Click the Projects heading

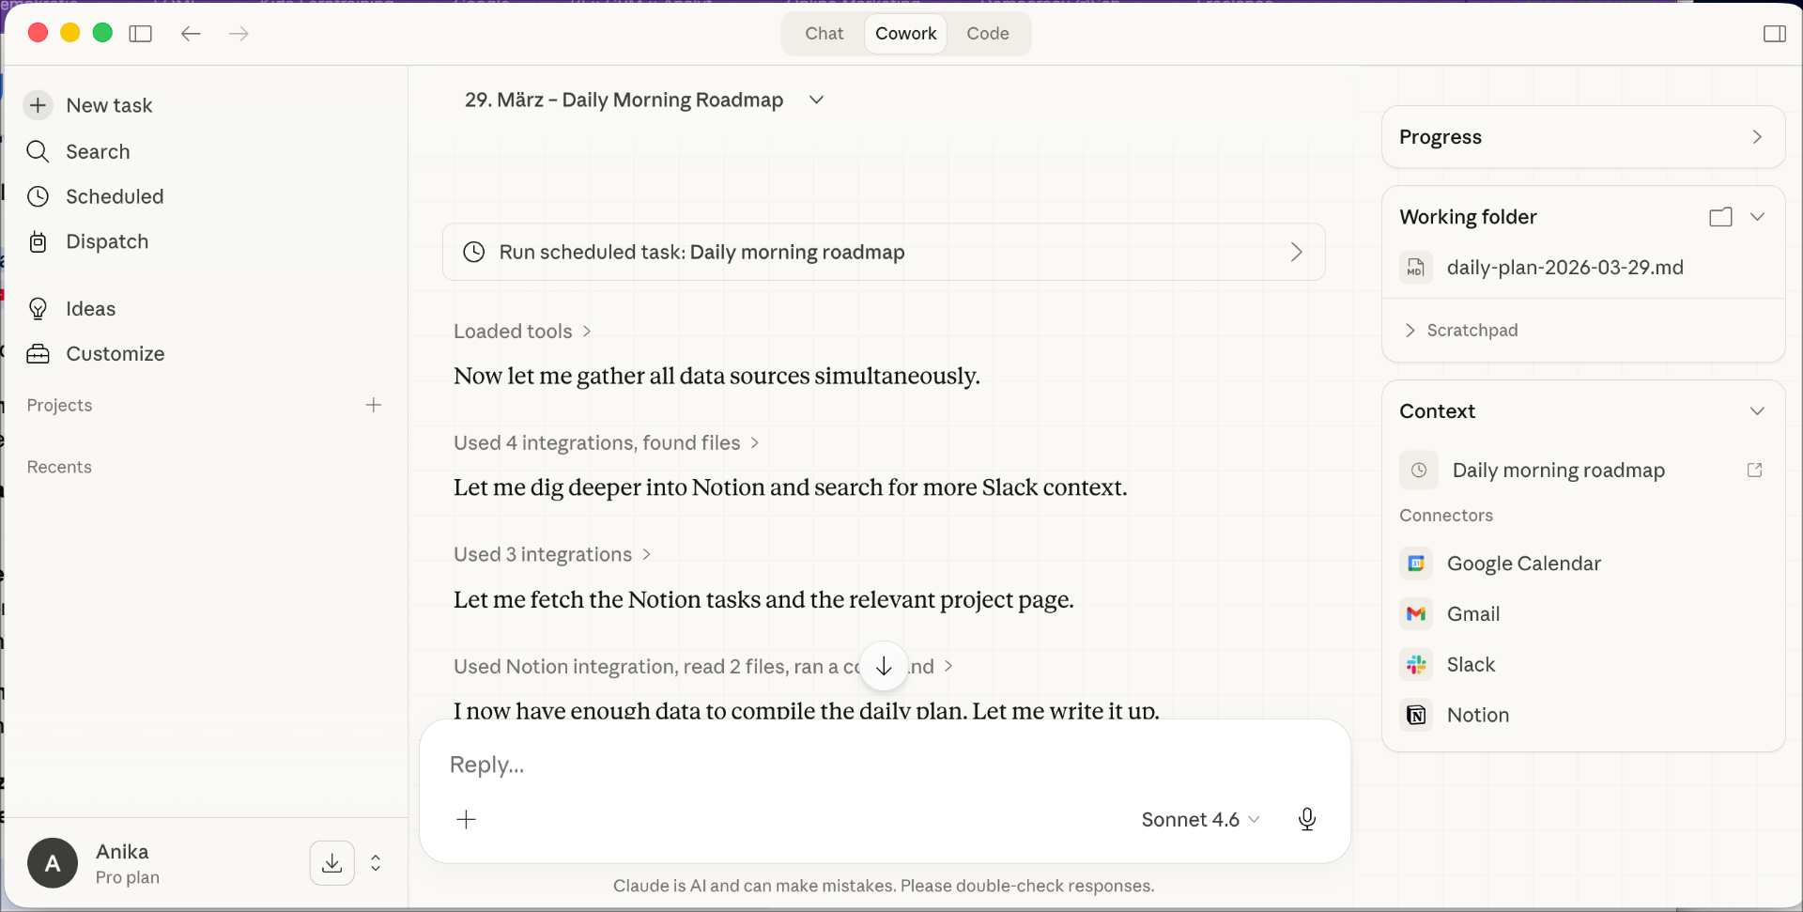pos(59,405)
